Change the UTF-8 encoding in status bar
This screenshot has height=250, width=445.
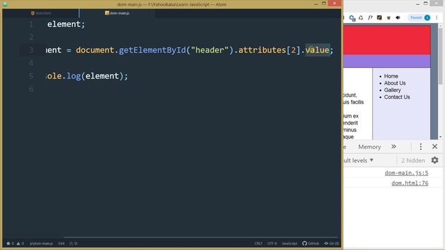point(272,243)
